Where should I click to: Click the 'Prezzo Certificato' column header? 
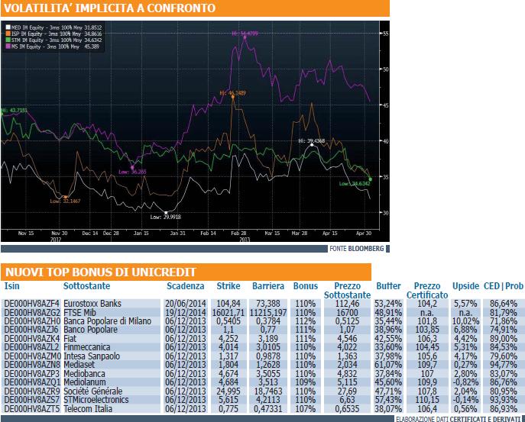(x=427, y=291)
